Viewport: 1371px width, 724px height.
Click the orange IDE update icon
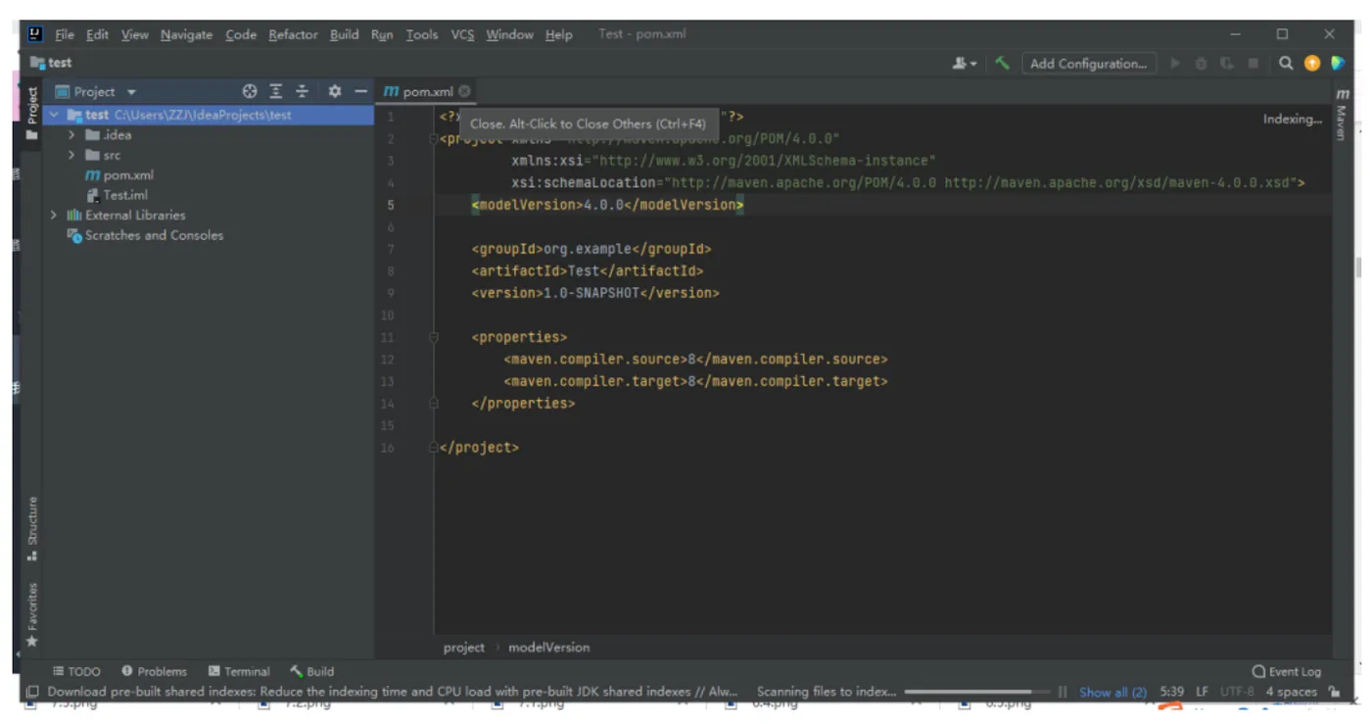point(1312,64)
